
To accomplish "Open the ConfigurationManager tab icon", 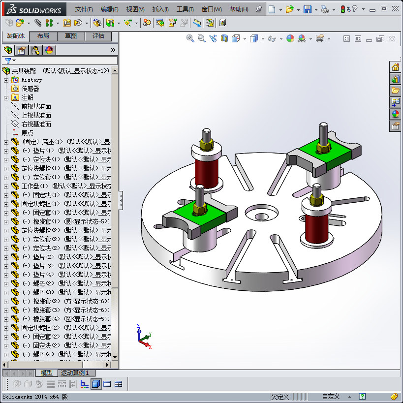I will click(x=35, y=50).
